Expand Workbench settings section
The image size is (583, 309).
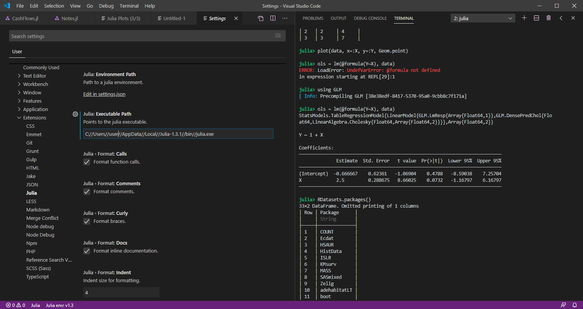35,84
